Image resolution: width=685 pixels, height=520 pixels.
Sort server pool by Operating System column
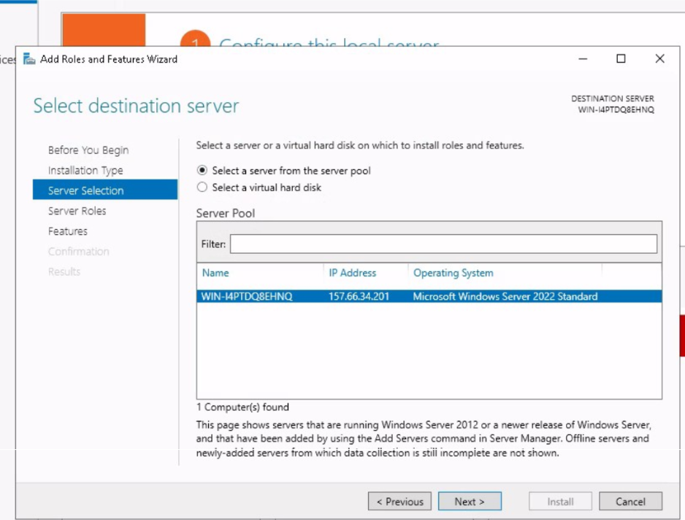[453, 273]
